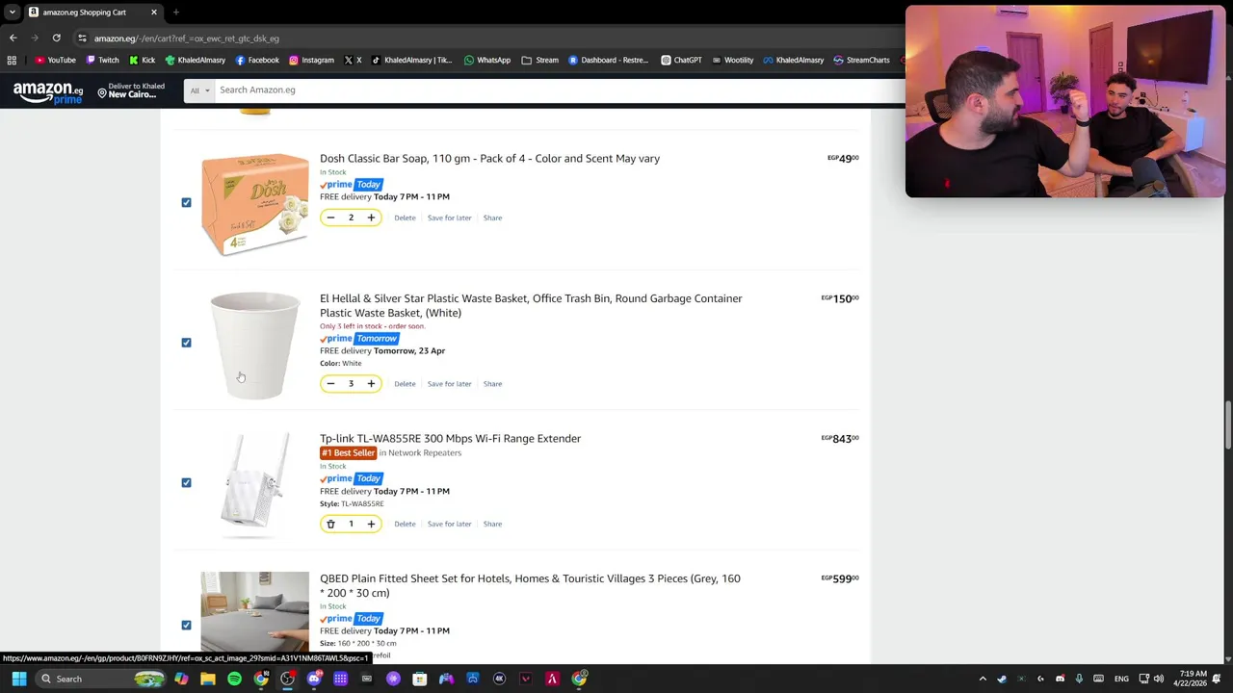Viewport: 1233px width, 693px height.
Task: Open the browser apps grid shortcut
Action: (12, 60)
